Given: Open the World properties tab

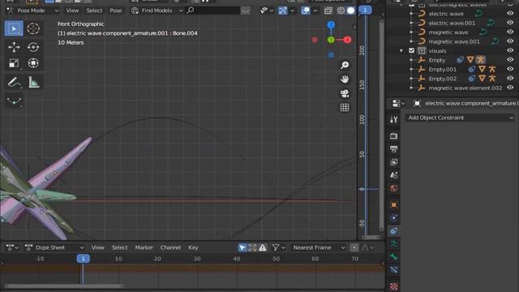Looking at the screenshot, I should coord(393,188).
